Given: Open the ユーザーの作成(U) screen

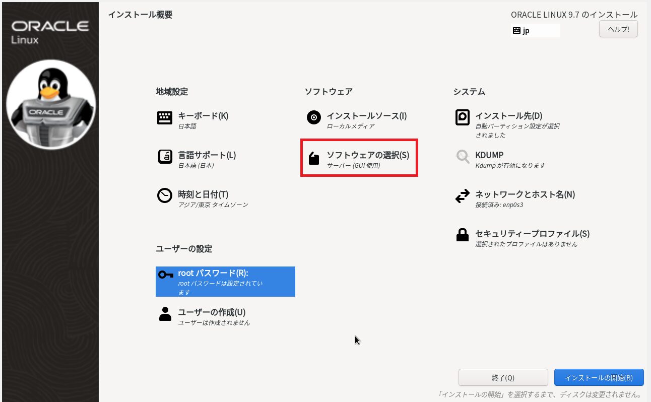Looking at the screenshot, I should tap(212, 312).
